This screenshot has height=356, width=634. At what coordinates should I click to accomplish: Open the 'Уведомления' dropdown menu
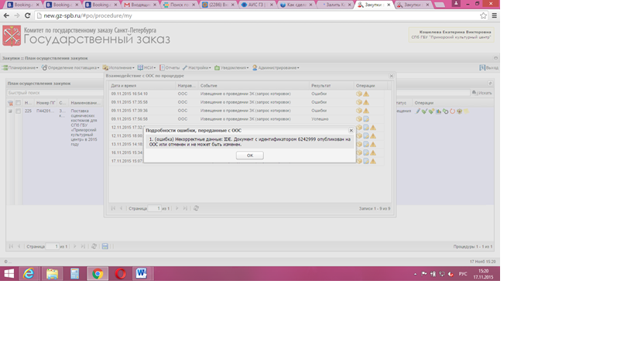click(x=231, y=68)
